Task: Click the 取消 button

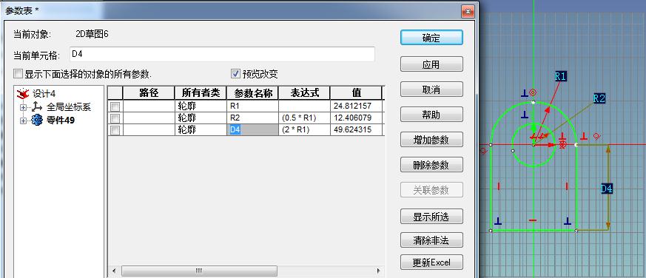Action: [x=431, y=89]
